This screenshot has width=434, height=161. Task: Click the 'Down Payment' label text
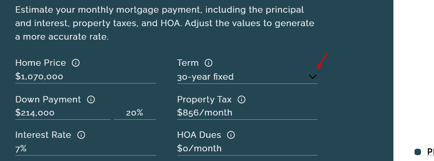[x=48, y=99]
